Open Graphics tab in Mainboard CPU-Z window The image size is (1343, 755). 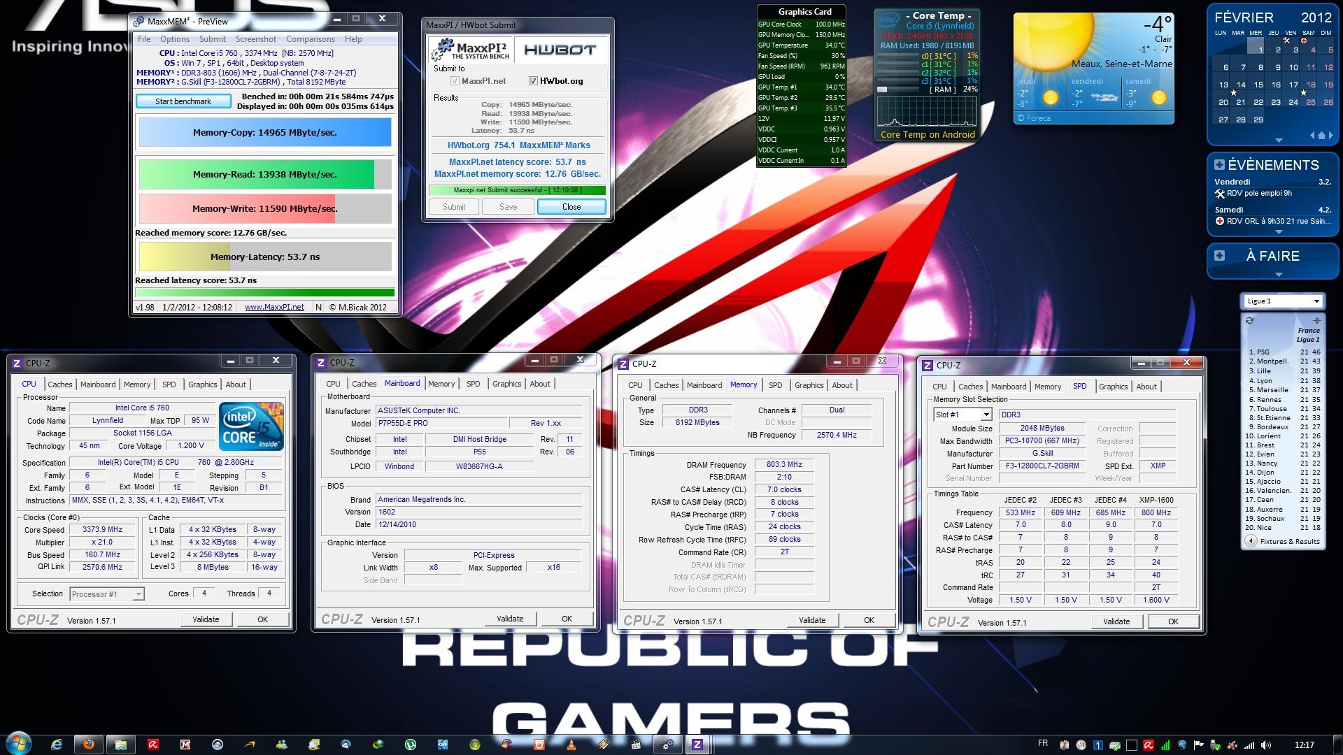pos(506,384)
